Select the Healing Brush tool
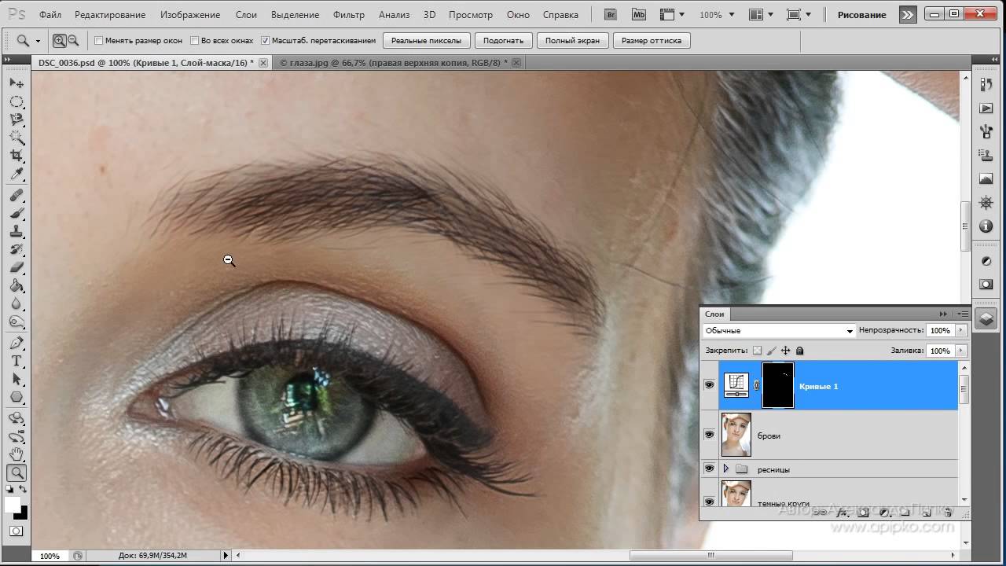This screenshot has width=1006, height=566. (x=17, y=195)
